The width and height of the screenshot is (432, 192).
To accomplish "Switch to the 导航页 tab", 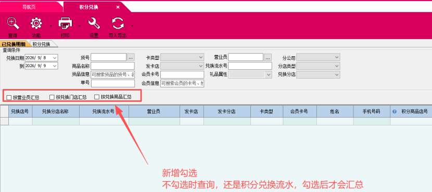I will [29, 7].
